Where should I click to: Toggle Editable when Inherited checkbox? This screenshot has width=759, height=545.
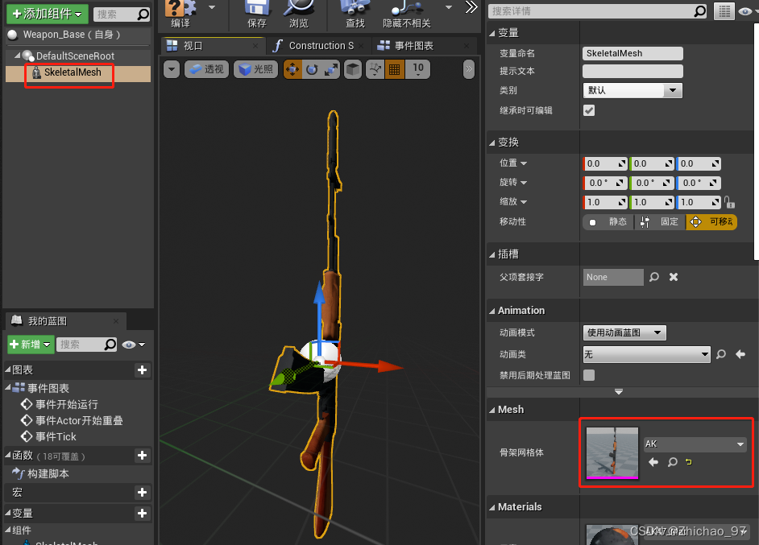[x=589, y=111]
